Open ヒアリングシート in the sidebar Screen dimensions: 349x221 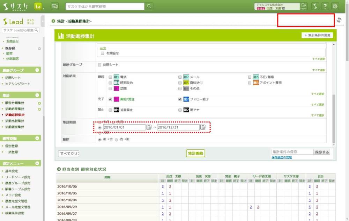coord(17,84)
